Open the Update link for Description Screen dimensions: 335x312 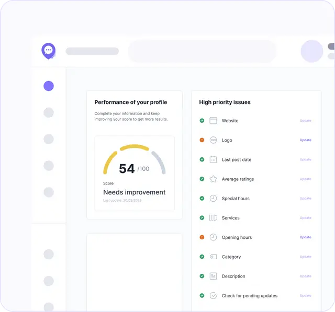point(306,276)
